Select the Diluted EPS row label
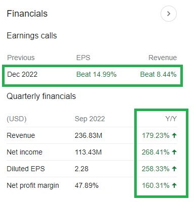The image size is (194, 202). pyautogui.click(x=26, y=169)
